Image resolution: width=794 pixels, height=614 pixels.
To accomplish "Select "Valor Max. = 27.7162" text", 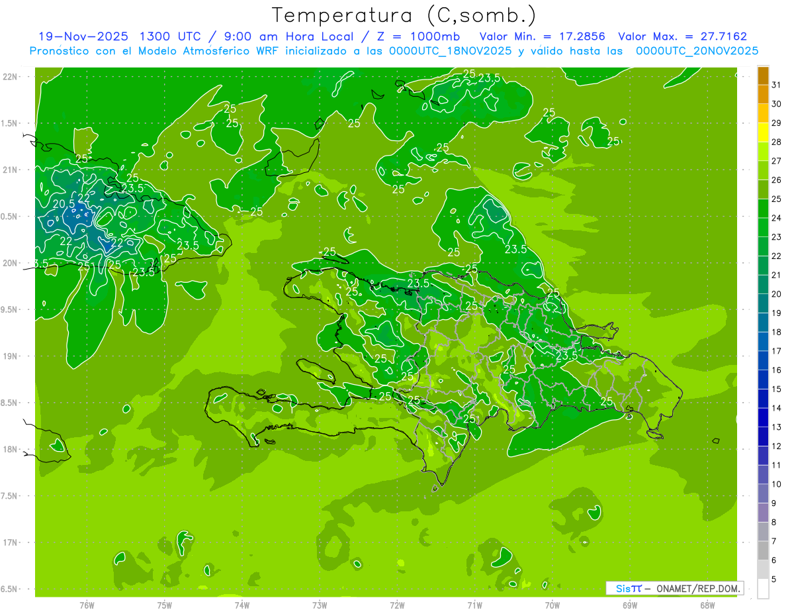I will [x=683, y=36].
